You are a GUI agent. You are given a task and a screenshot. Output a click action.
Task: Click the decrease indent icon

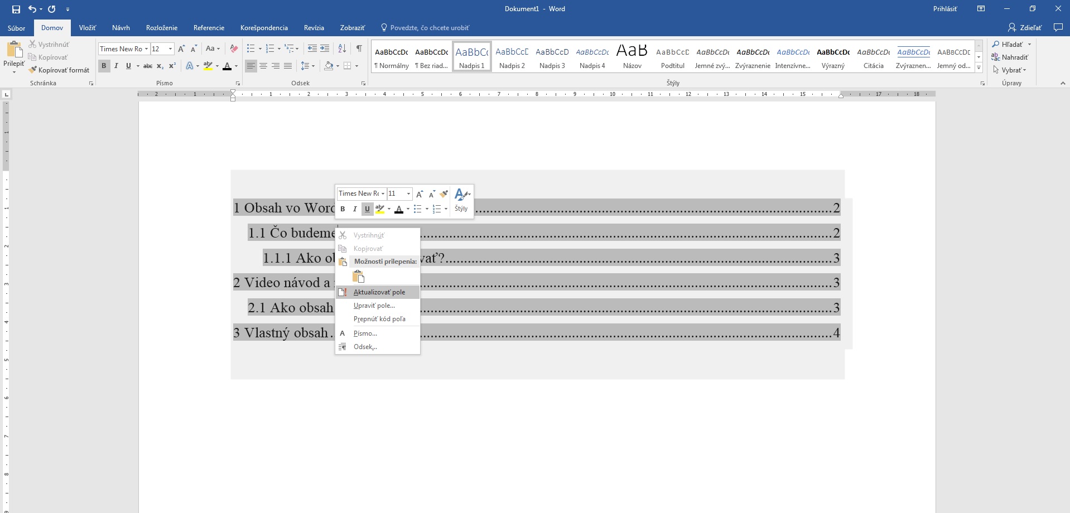(x=312, y=49)
